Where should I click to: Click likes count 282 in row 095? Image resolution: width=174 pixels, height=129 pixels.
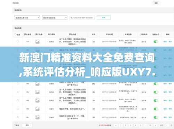[94, 84]
